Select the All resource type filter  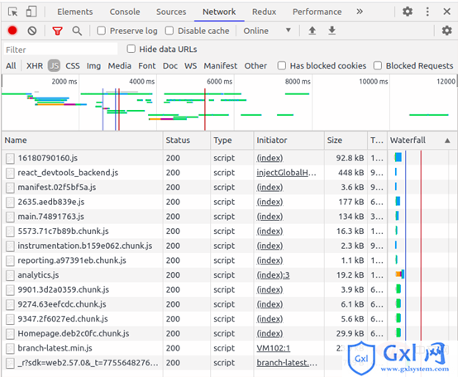11,65
